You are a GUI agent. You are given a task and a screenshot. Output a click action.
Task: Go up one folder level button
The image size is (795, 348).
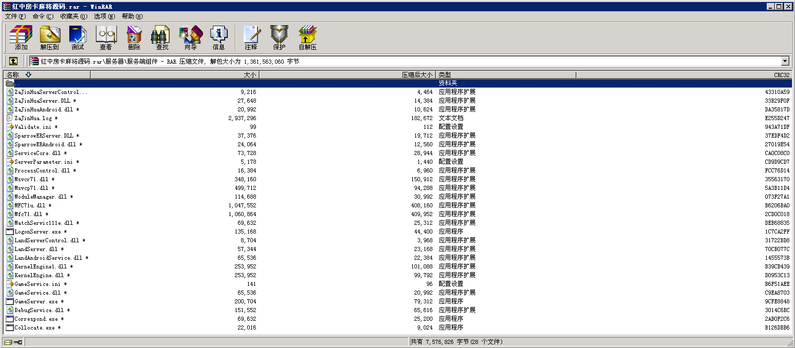[13, 61]
